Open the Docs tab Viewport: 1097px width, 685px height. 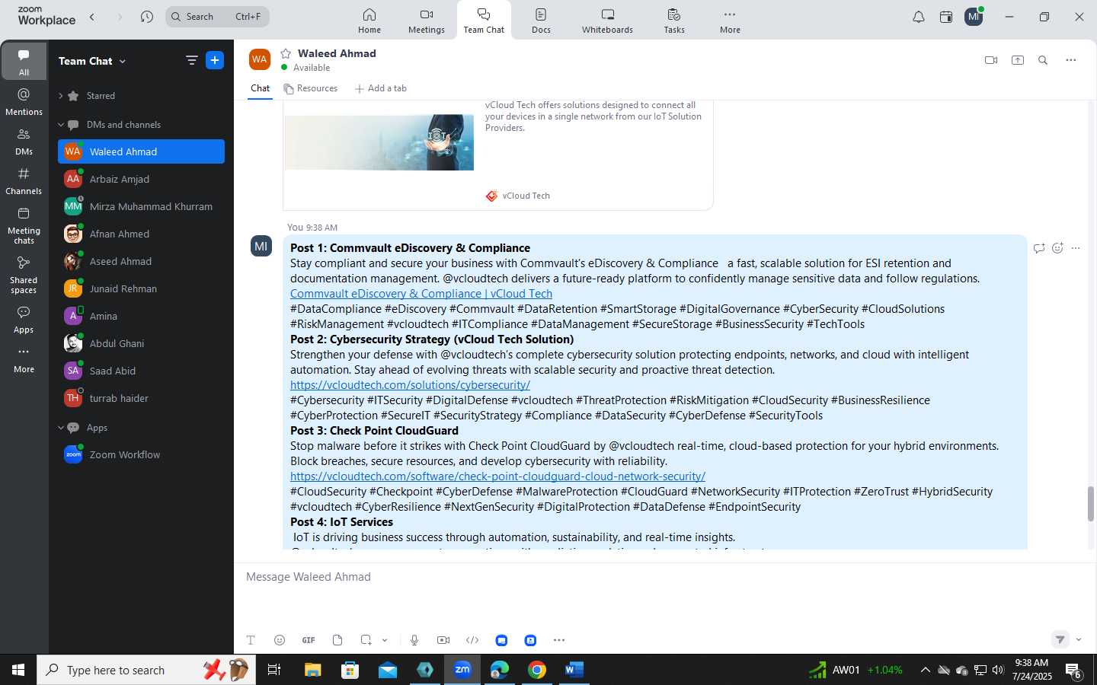coord(541,21)
